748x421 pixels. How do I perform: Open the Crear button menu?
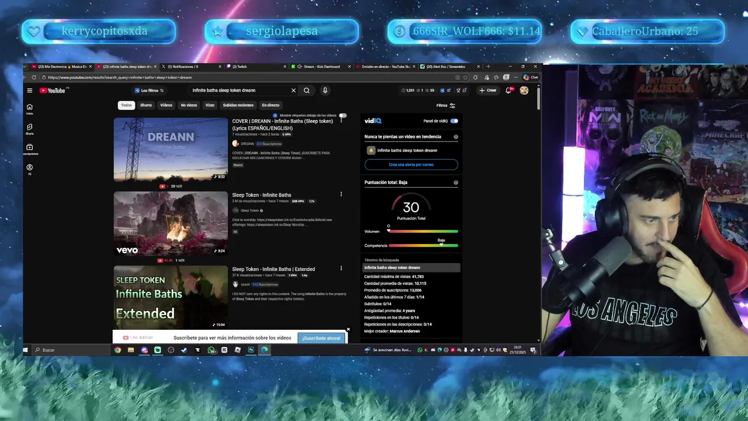click(488, 90)
